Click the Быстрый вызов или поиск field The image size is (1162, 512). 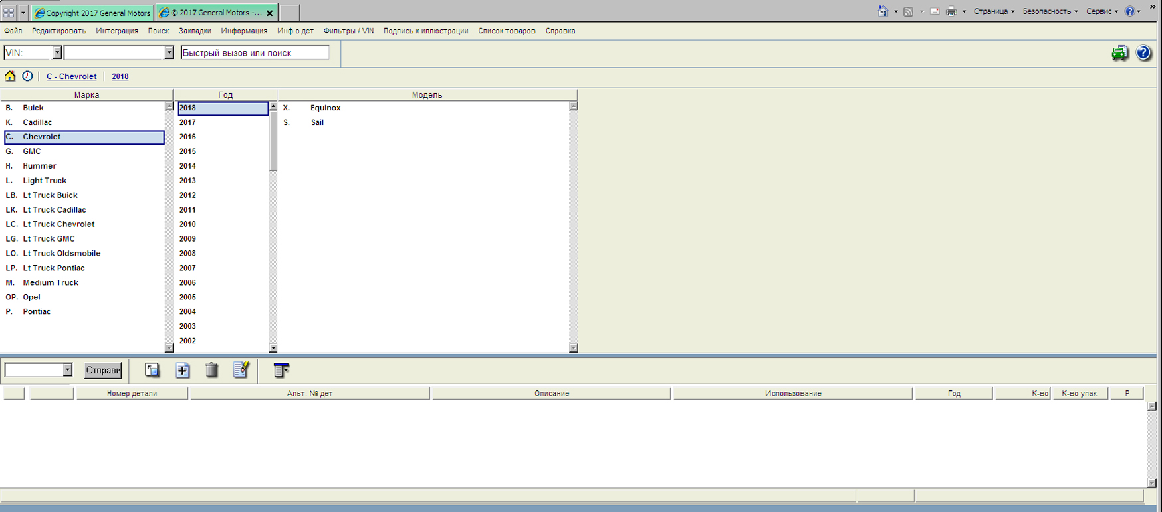(255, 53)
